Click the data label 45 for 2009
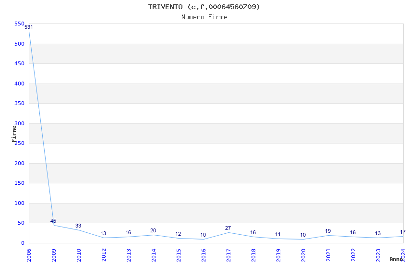The image size is (408, 264). [x=53, y=221]
